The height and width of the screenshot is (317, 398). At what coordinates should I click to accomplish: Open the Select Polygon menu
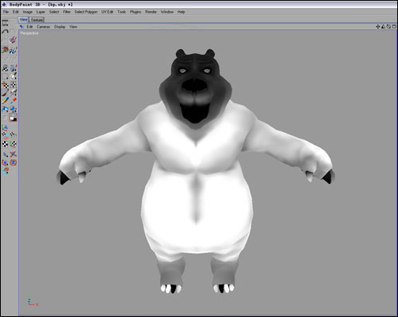(x=86, y=12)
